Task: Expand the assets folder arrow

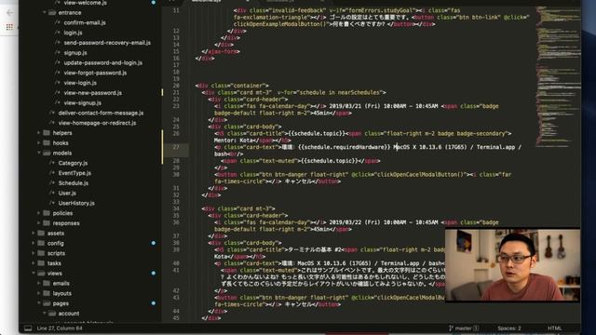Action: (x=34, y=234)
